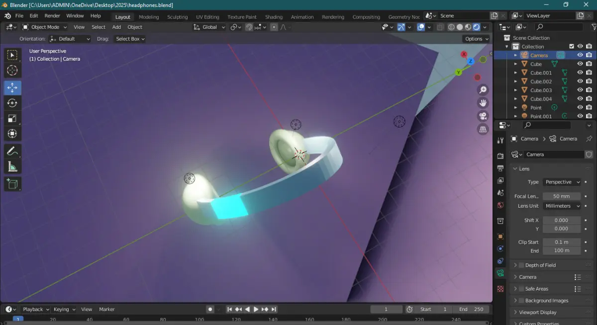The height and width of the screenshot is (325, 597).
Task: Open the Texture properties tab
Action: point(500,289)
